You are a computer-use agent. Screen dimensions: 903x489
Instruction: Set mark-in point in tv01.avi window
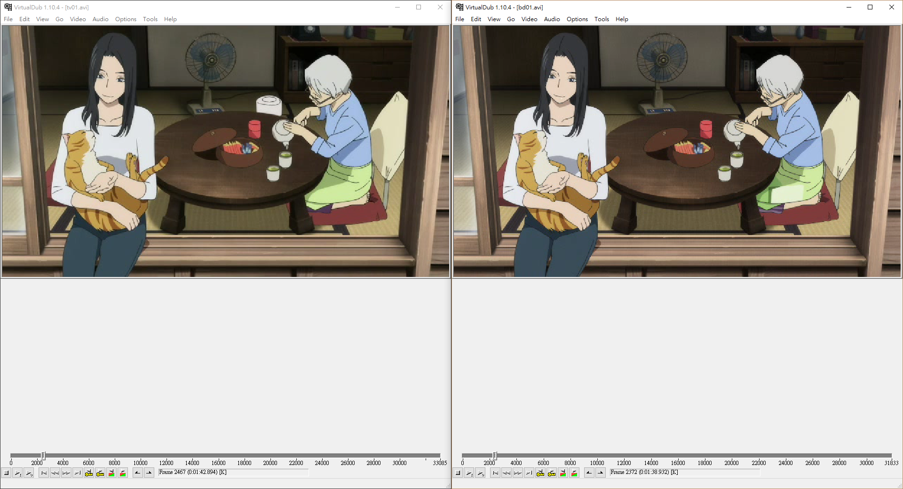(138, 473)
